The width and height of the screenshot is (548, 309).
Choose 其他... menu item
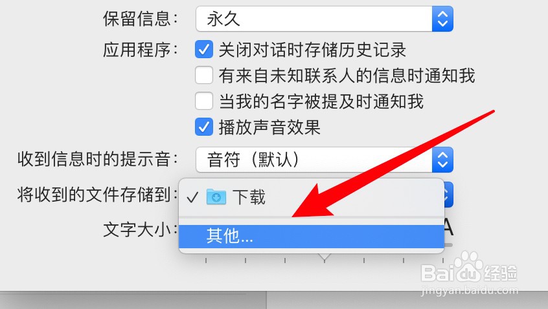312,237
